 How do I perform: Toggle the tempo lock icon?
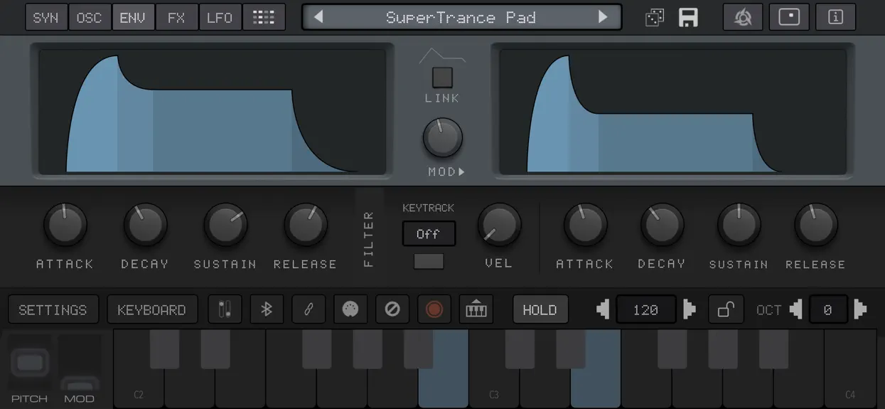point(726,309)
